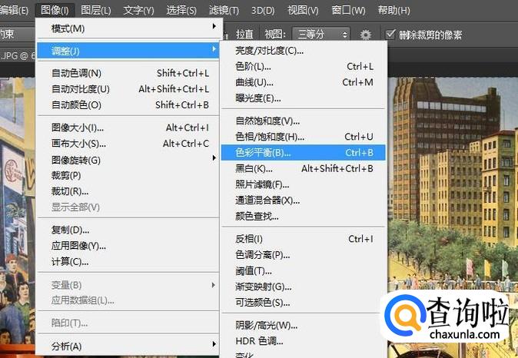Choose 复制(D)... command
This screenshot has width=518, height=358.
128,230
